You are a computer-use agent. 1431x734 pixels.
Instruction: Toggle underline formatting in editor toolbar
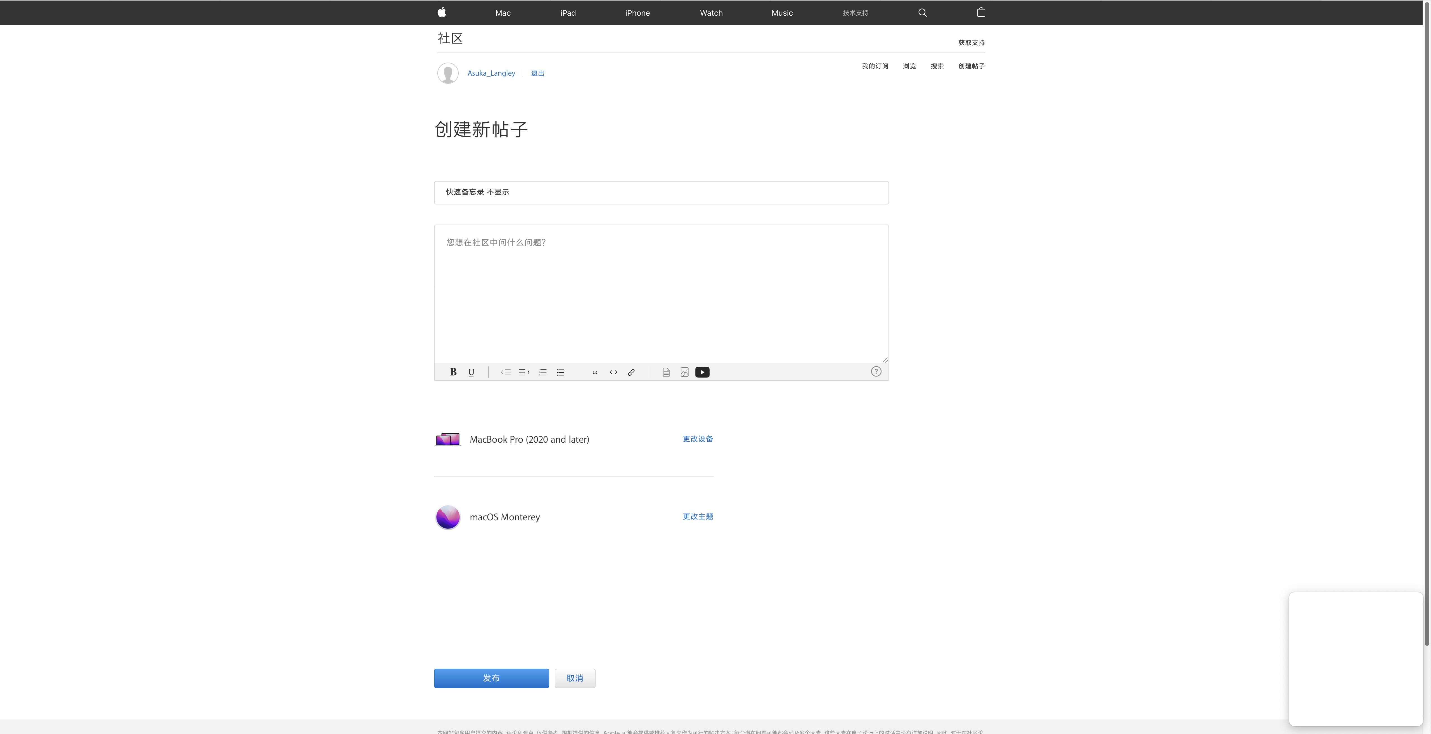click(x=471, y=372)
